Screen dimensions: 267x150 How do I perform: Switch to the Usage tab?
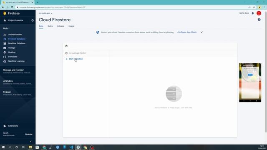(x=71, y=26)
